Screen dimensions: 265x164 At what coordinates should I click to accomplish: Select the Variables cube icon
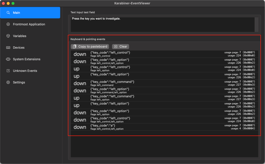click(8, 36)
